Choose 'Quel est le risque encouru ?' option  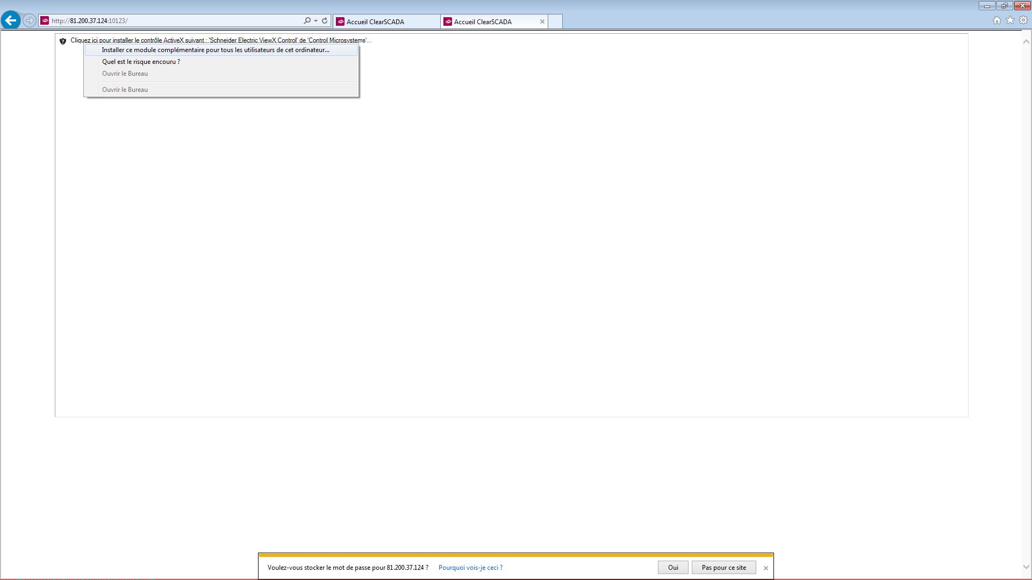pos(141,62)
